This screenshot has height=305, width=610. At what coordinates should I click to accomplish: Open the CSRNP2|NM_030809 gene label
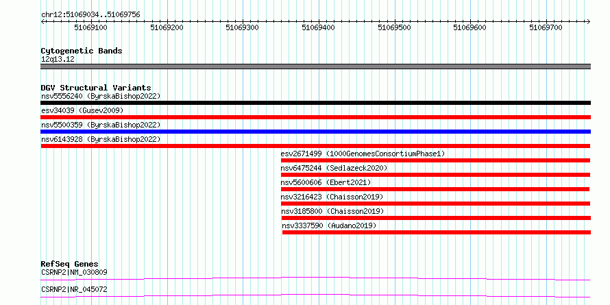(74, 272)
